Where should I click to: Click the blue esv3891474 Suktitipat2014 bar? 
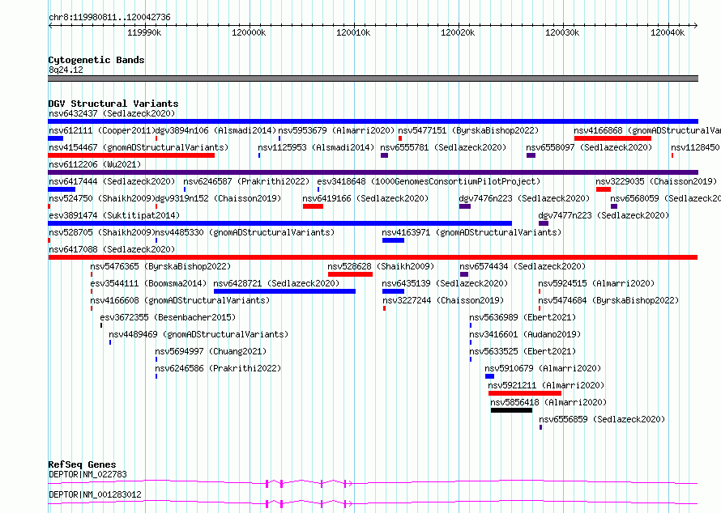click(x=280, y=223)
